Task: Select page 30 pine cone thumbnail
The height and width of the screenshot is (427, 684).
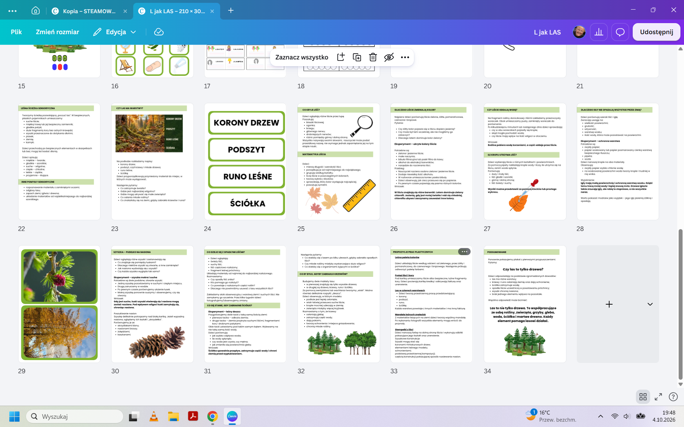Action: coord(152,304)
